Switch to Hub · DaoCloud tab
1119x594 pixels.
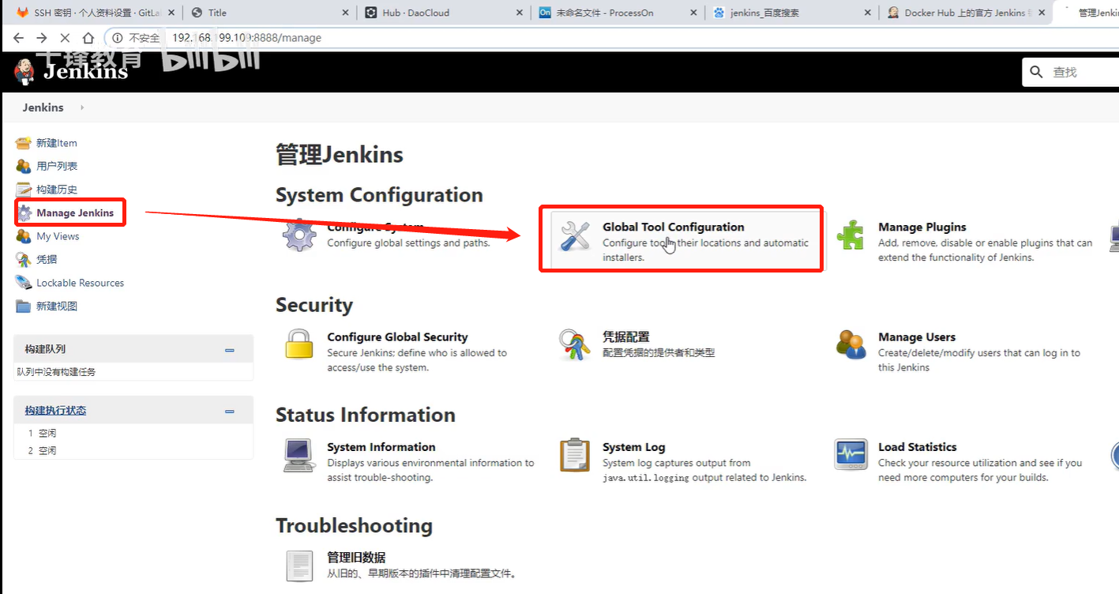pos(444,13)
